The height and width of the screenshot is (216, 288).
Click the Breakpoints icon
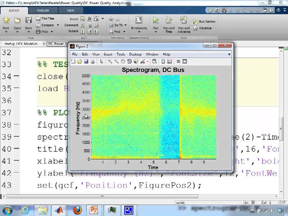(x=139, y=20)
